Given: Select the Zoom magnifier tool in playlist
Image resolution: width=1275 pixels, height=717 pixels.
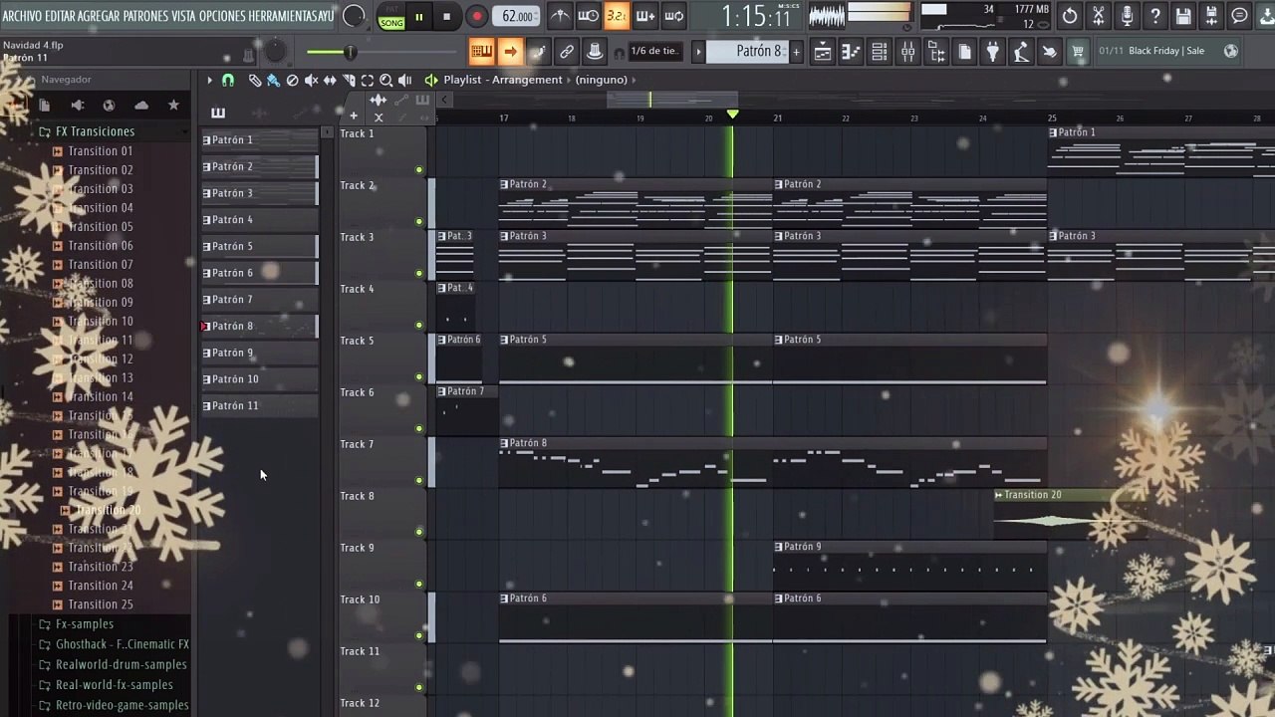Looking at the screenshot, I should pyautogui.click(x=385, y=80).
